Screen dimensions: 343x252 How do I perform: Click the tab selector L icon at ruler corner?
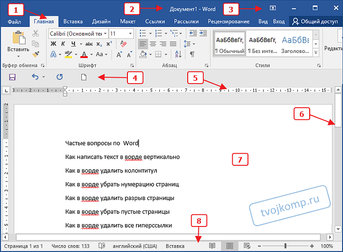[6, 91]
